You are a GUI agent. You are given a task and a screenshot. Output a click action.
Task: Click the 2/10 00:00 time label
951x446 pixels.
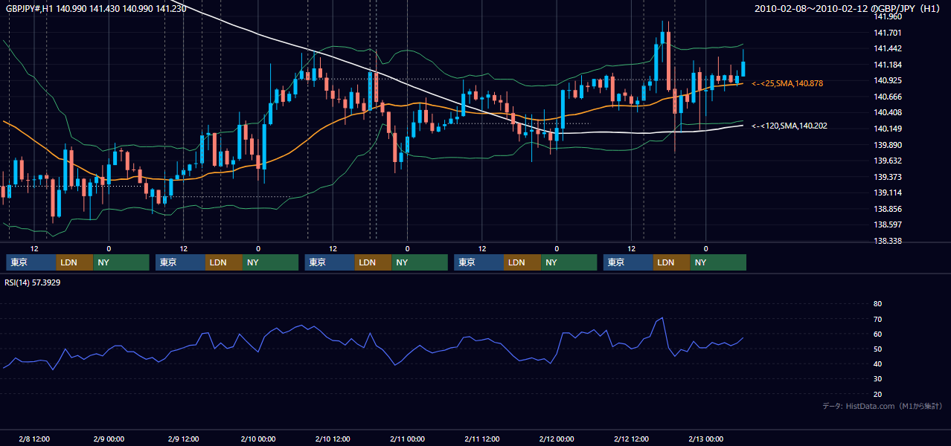coord(258,439)
